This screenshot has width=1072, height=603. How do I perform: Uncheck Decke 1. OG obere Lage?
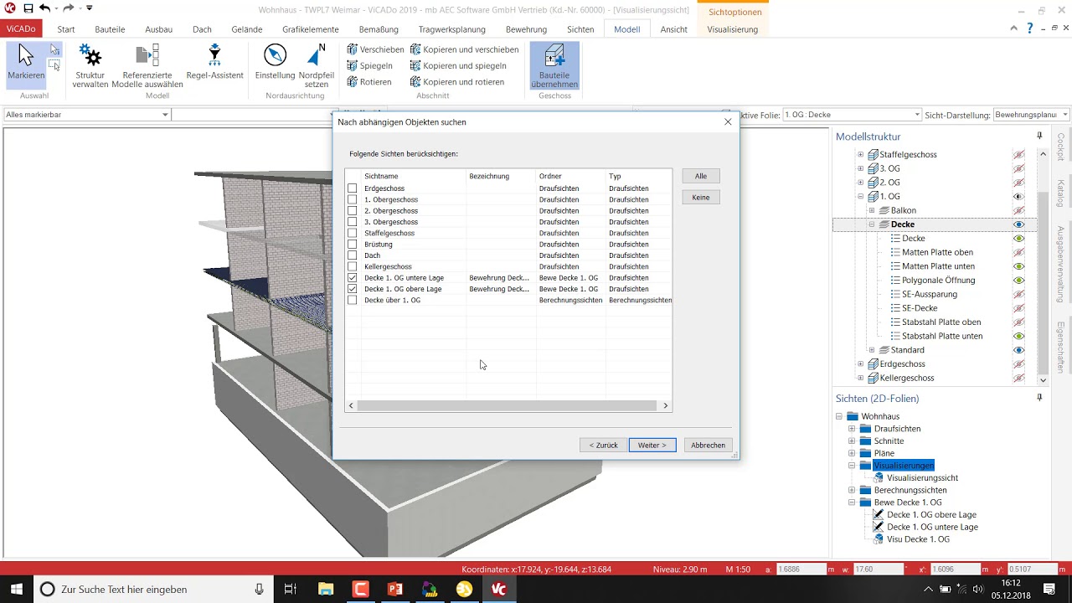coord(353,289)
